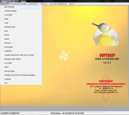Select Route in the Master list
This screenshot has width=129, height=115.
21,35
